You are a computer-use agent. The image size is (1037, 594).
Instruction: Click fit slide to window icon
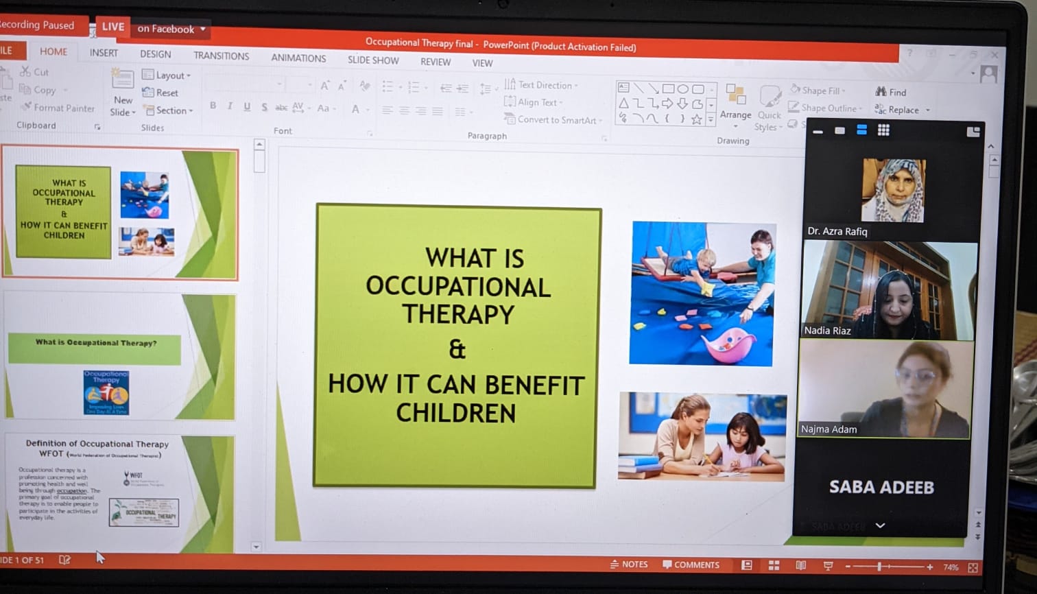[973, 567]
